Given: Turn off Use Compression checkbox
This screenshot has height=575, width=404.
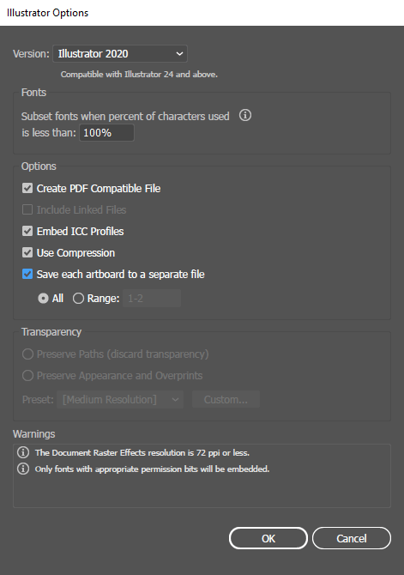Looking at the screenshot, I should [27, 252].
